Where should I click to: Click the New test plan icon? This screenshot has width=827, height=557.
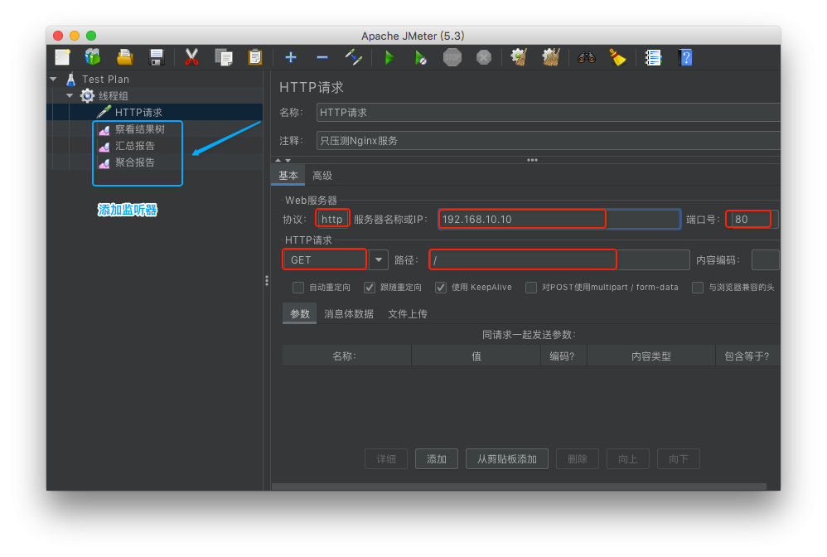coord(63,57)
